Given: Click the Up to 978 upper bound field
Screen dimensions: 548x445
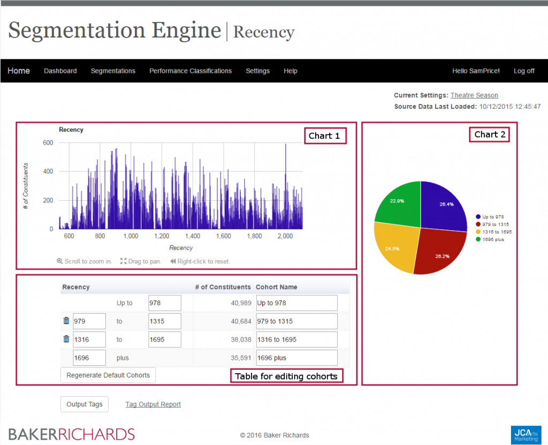Looking at the screenshot, I should coord(165,303).
